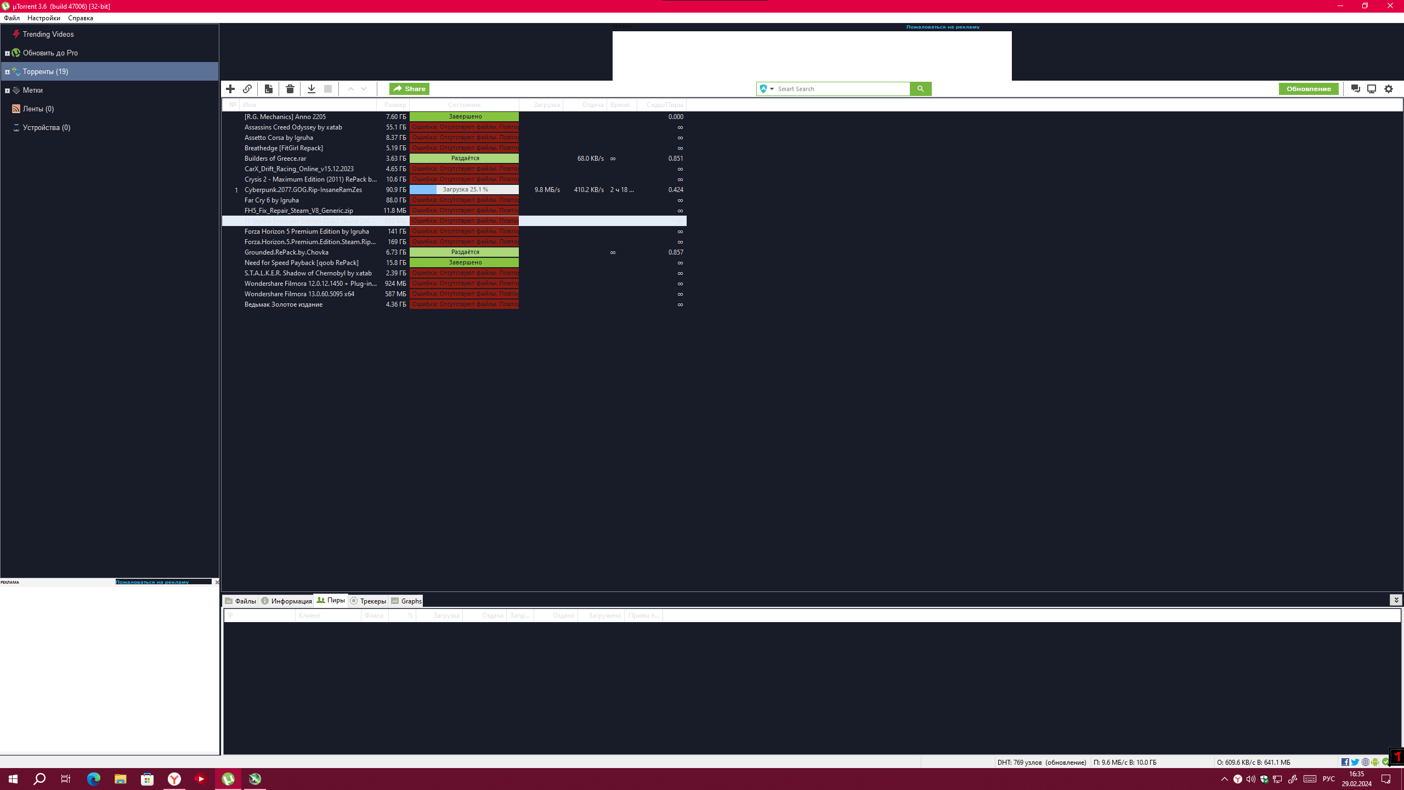Click the remote monitor toolbar icon

(x=1372, y=89)
